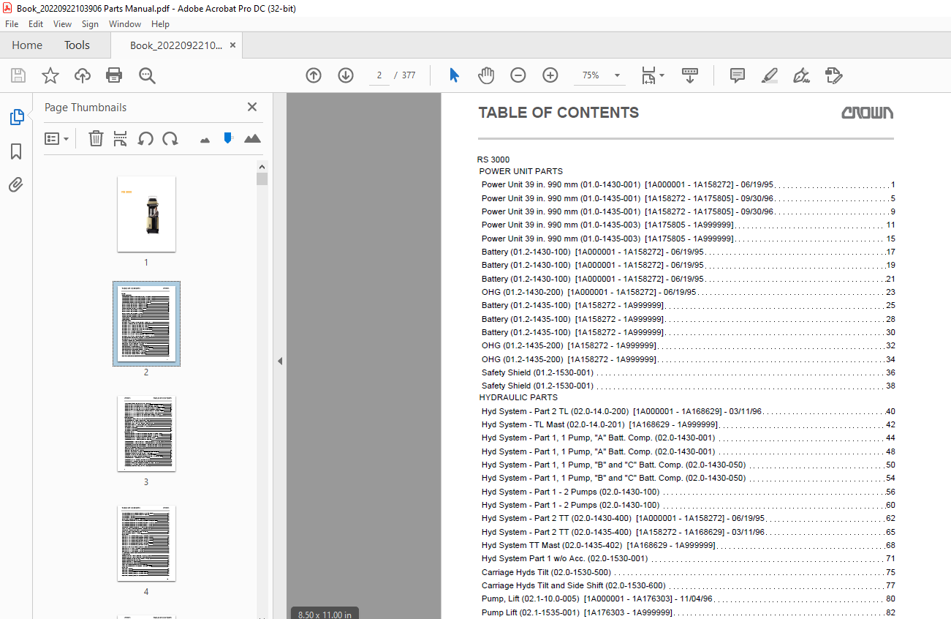Click the scrolling mode read icon
The height and width of the screenshot is (619, 951).
(x=690, y=75)
